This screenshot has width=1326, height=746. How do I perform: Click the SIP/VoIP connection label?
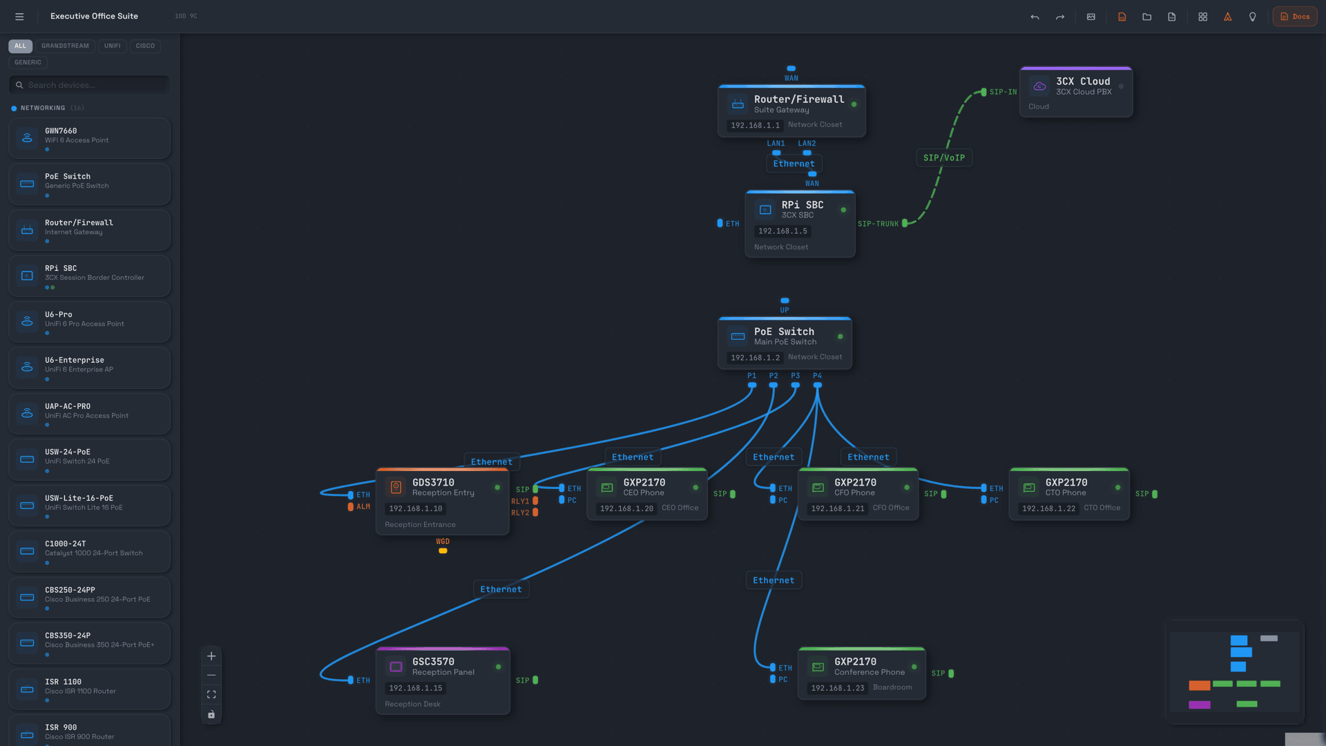[944, 158]
